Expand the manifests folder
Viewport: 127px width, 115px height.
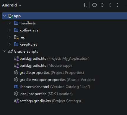[x=10, y=23]
